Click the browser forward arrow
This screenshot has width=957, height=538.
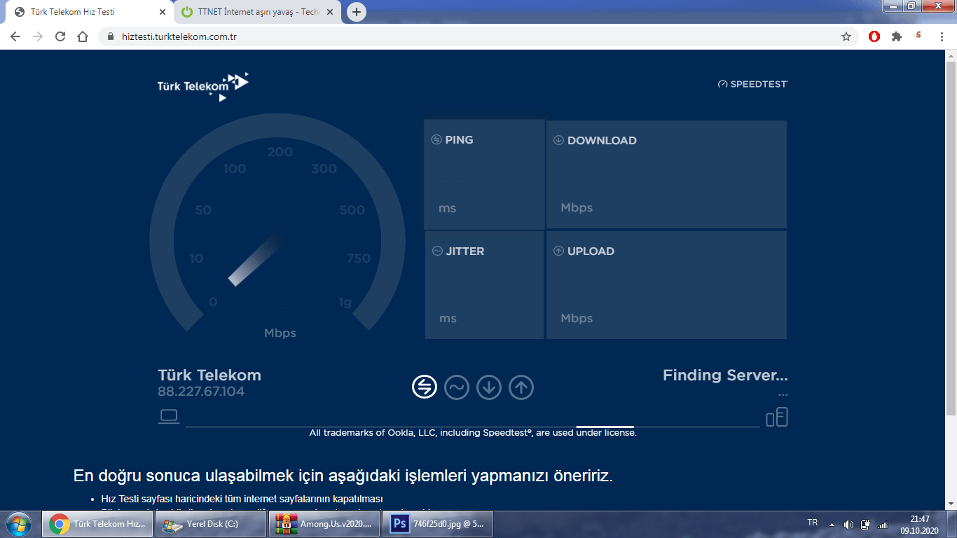pos(38,36)
